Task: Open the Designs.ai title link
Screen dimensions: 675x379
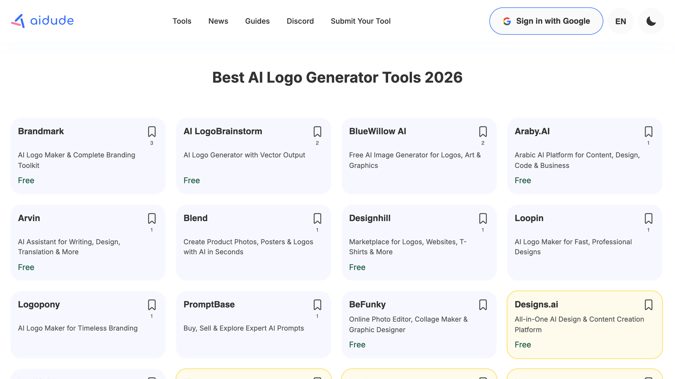Action: (x=536, y=304)
